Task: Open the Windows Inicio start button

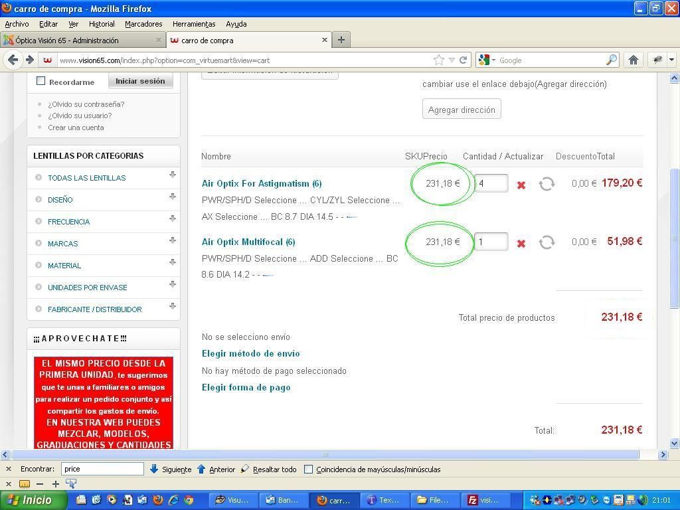Action: tap(34, 500)
